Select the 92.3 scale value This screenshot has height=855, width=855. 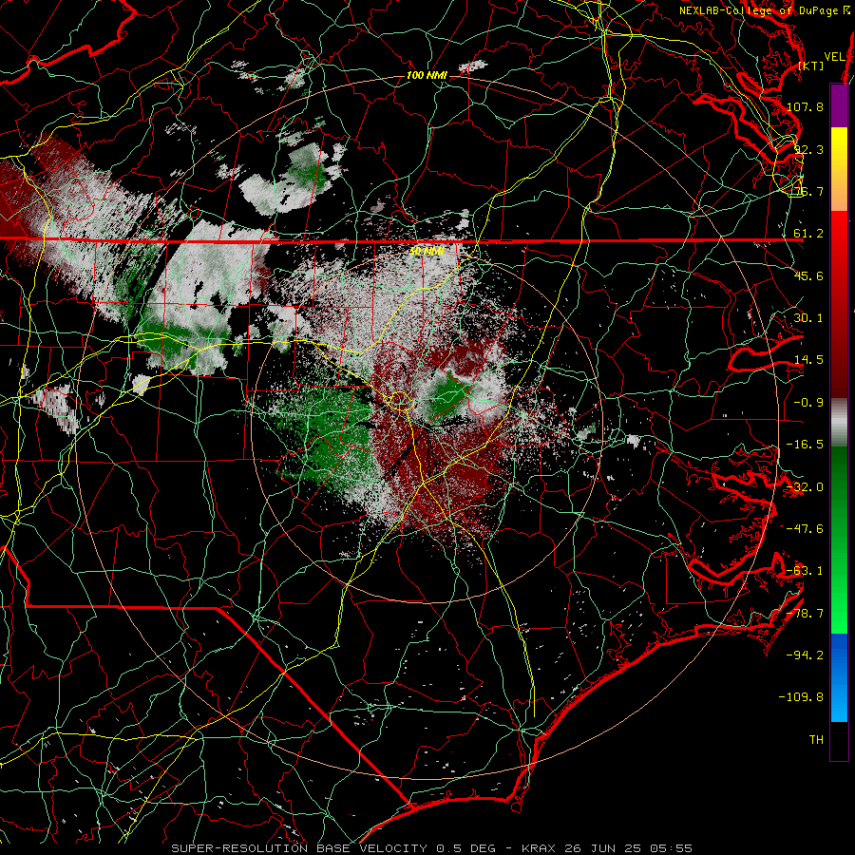pos(808,149)
